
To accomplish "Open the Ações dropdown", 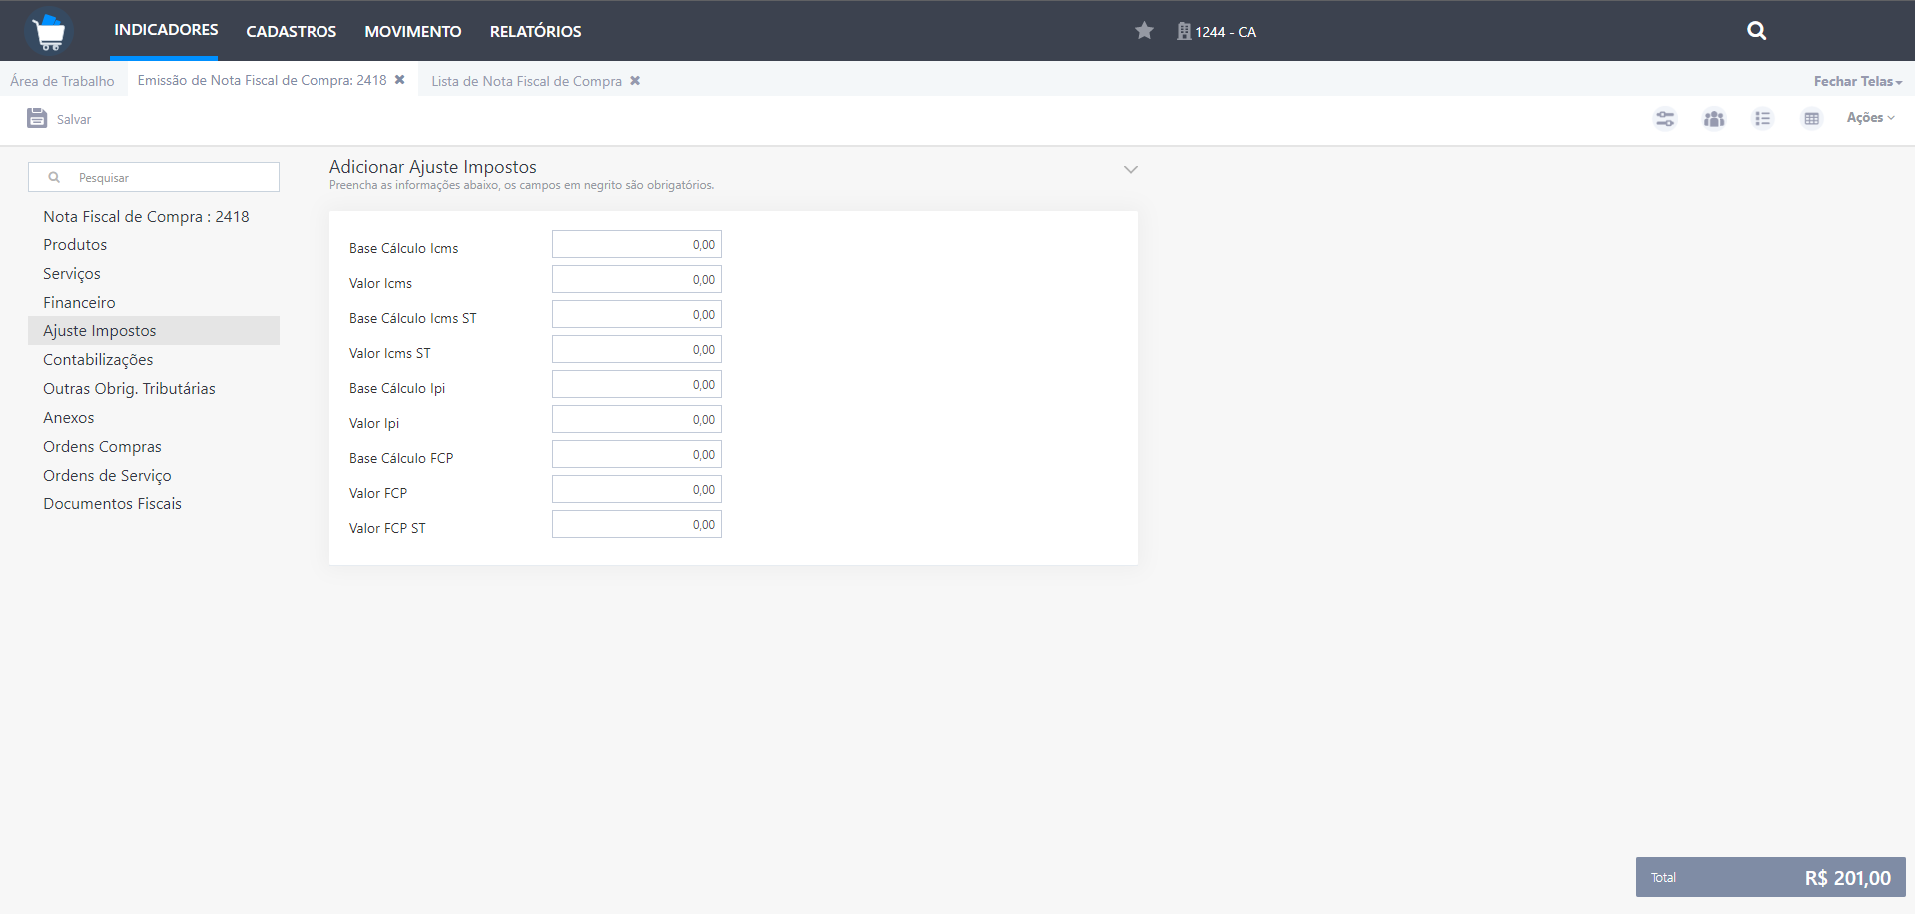I will [x=1870, y=118].
